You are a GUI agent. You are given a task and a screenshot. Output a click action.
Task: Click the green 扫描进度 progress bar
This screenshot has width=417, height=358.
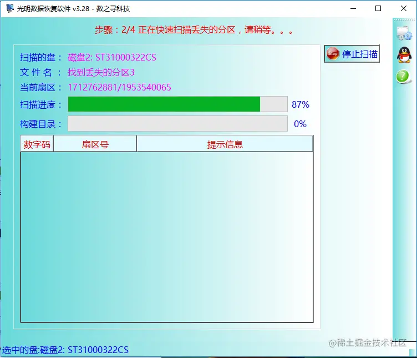(x=177, y=104)
